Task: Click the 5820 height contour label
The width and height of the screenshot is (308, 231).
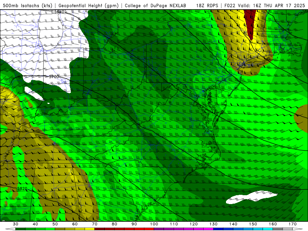Action: (22, 189)
